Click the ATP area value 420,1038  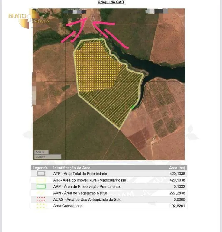point(177,174)
